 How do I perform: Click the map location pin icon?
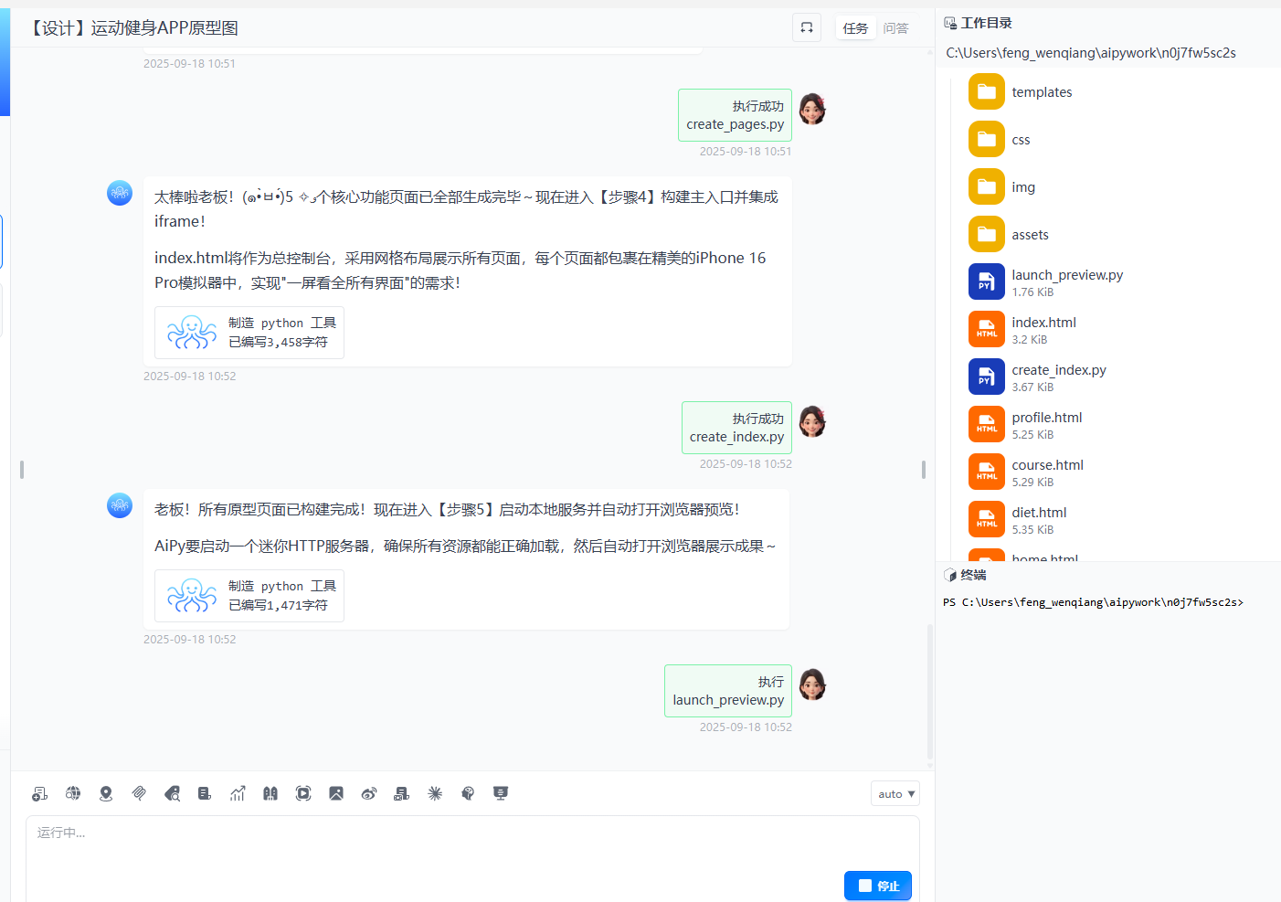(x=106, y=793)
